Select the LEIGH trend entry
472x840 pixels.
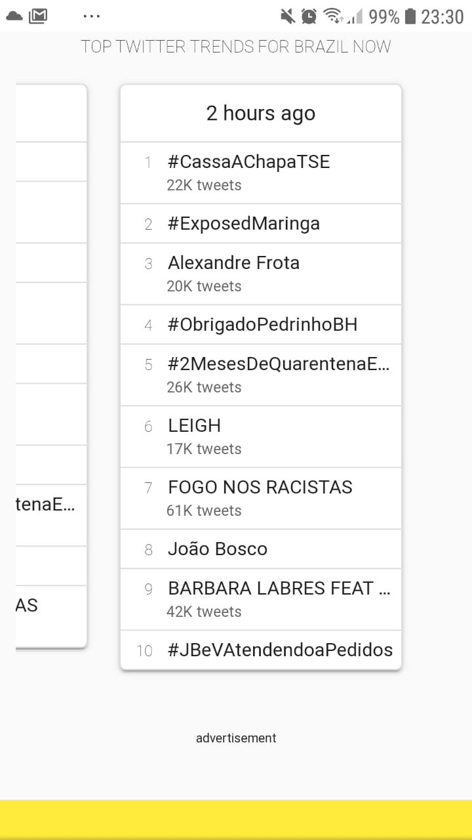(261, 436)
